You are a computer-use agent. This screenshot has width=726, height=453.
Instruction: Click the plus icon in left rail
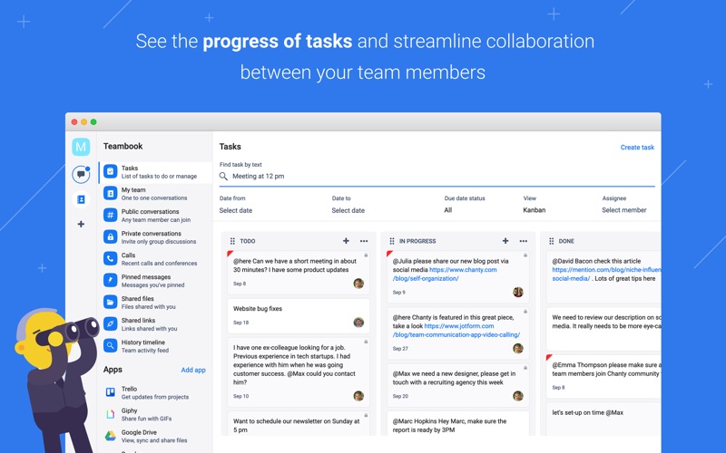coord(81,224)
